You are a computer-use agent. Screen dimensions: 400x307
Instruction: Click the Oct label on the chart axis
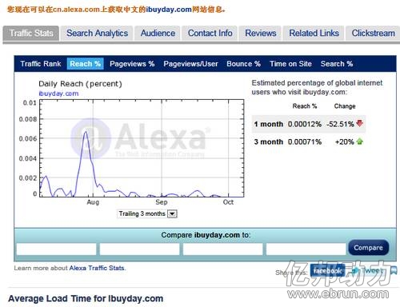pyautogui.click(x=228, y=202)
